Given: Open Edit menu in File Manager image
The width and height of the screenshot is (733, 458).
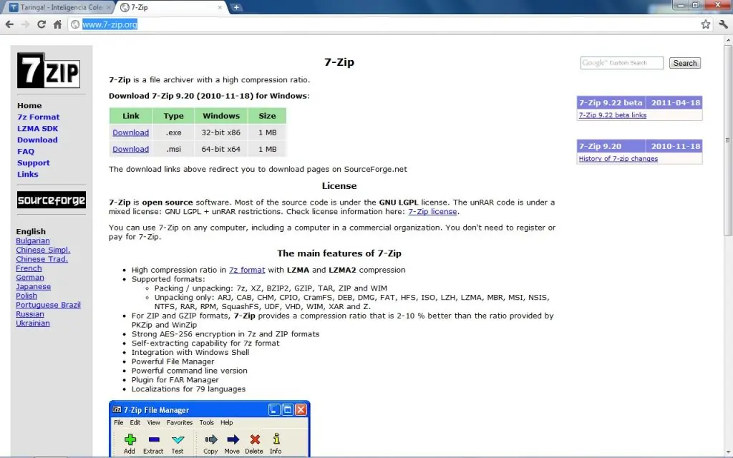Looking at the screenshot, I should tap(135, 422).
